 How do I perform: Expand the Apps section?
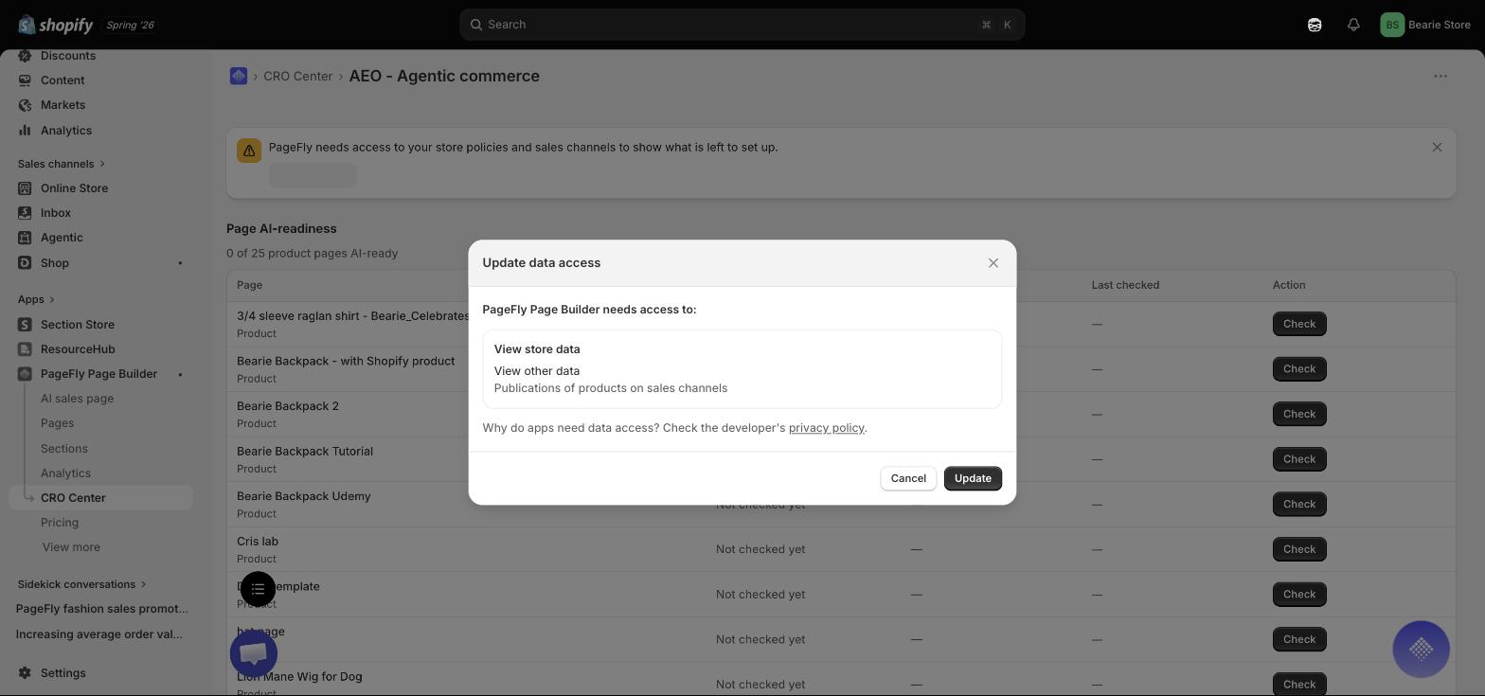click(x=36, y=299)
